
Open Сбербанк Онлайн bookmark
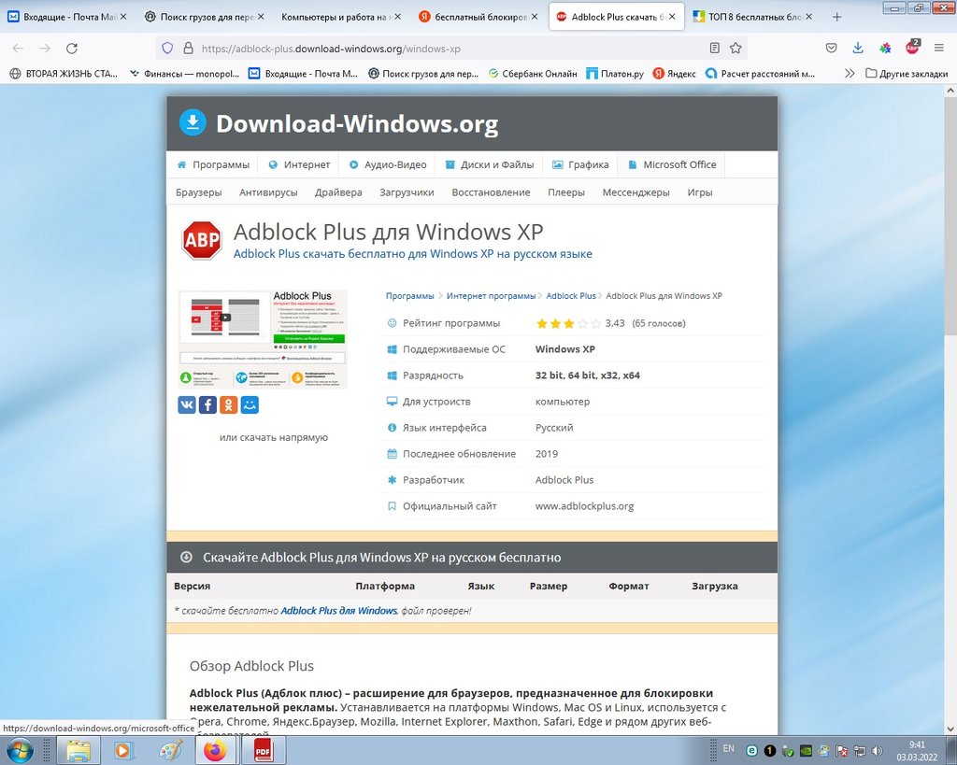533,73
